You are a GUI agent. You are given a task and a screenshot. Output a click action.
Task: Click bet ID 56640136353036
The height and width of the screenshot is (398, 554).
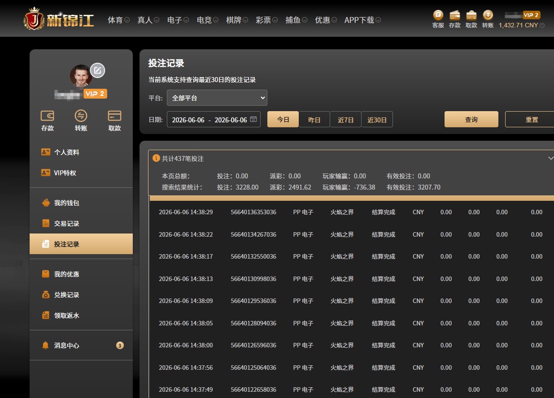click(x=253, y=212)
